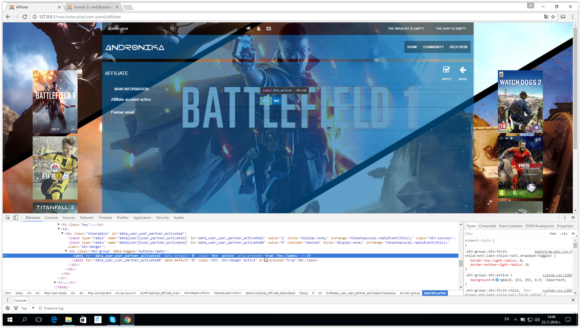The image size is (580, 328).
Task: Show hidden system tray icons chevron
Action: coord(515,319)
